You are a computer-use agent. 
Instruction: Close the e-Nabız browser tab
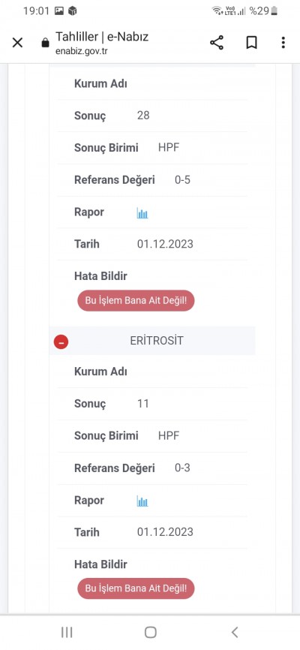(x=17, y=43)
